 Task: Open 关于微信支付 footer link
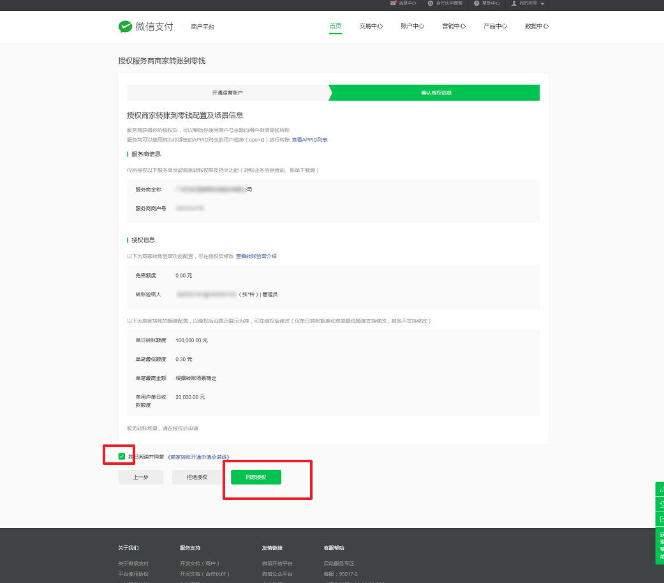pyautogui.click(x=133, y=563)
